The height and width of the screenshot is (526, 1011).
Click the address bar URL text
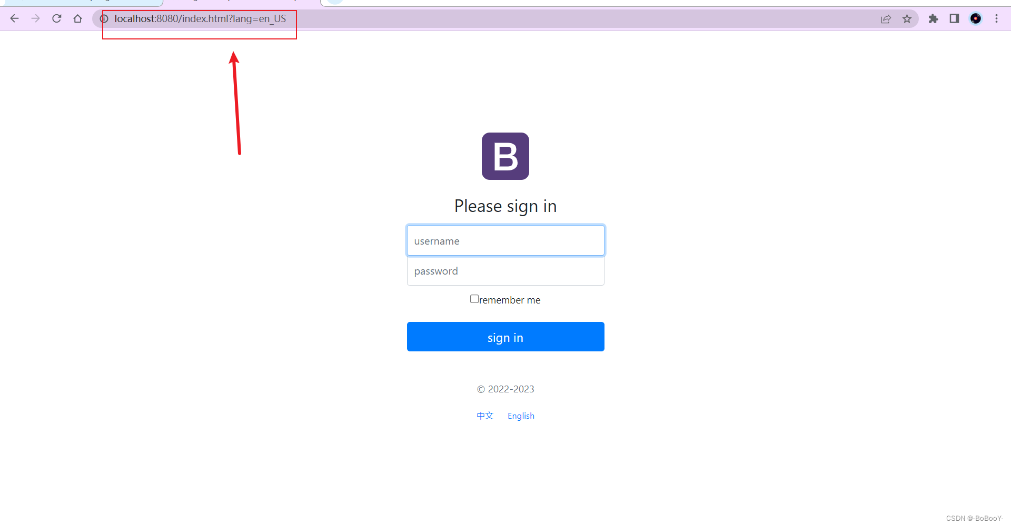200,19
